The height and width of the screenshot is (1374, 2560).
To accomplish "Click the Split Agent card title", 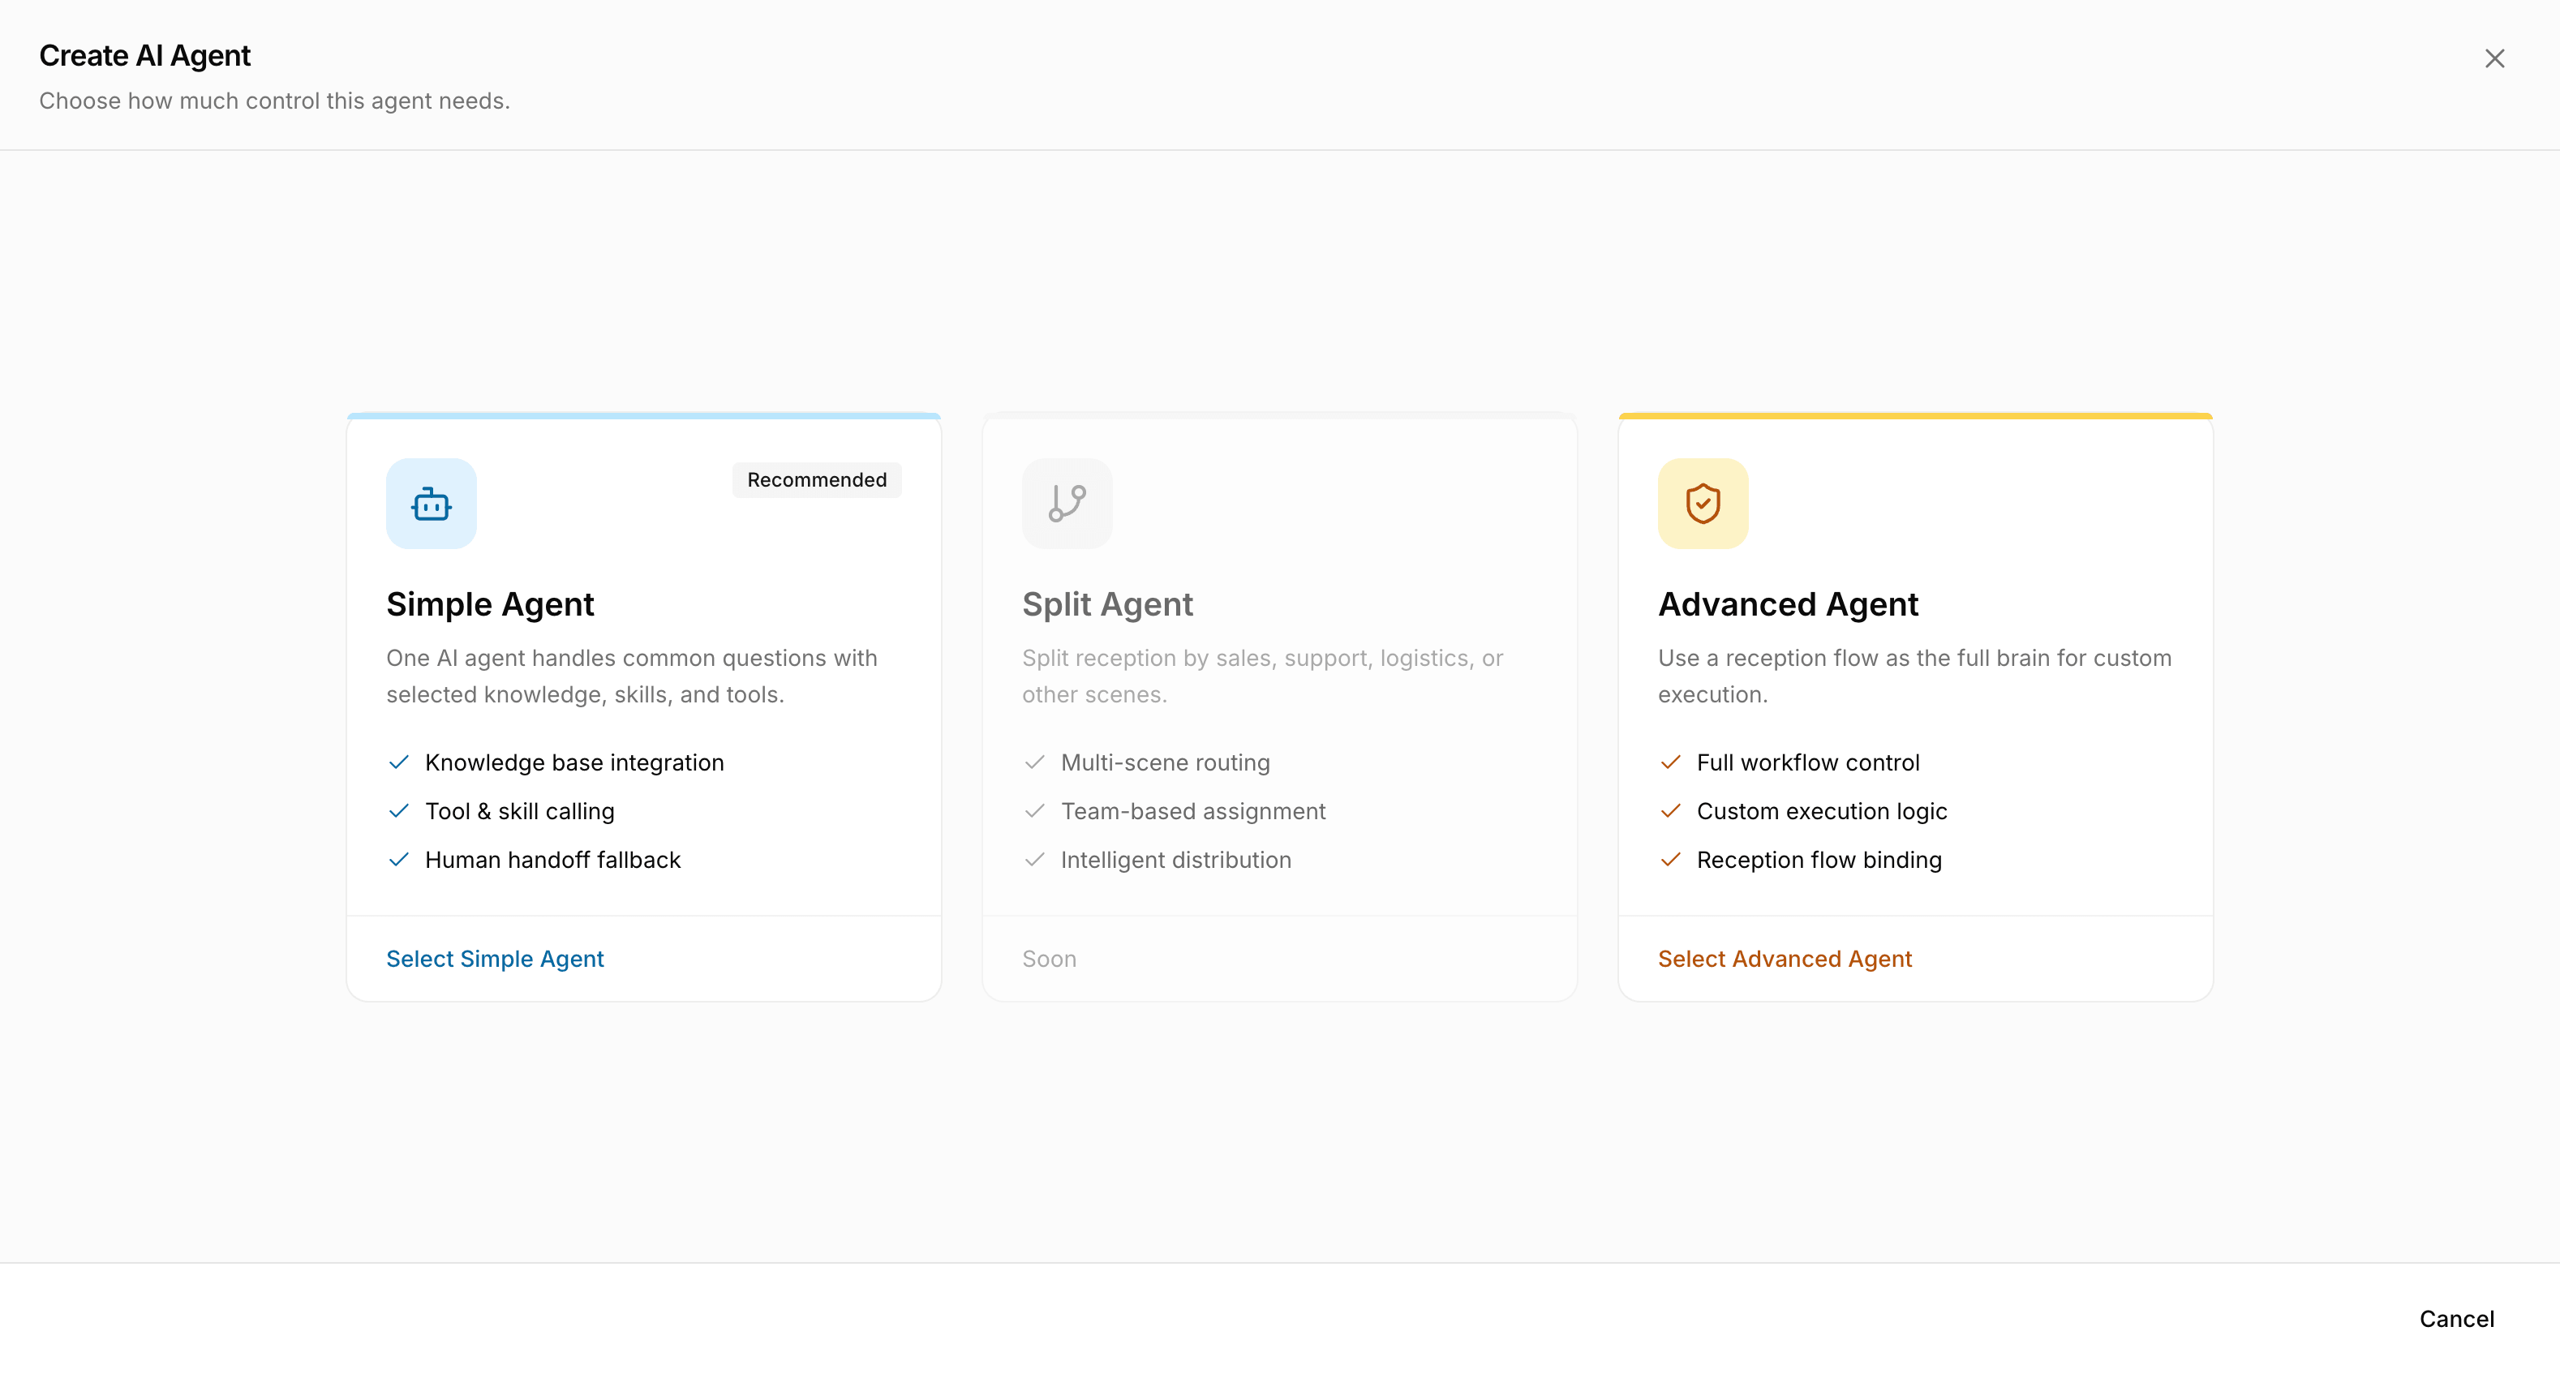I will coord(1108,604).
